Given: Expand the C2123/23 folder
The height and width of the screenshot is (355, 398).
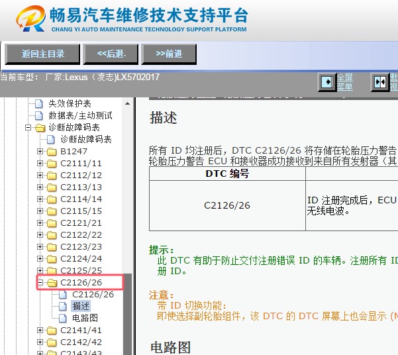Looking at the screenshot, I should pyautogui.click(x=40, y=246).
